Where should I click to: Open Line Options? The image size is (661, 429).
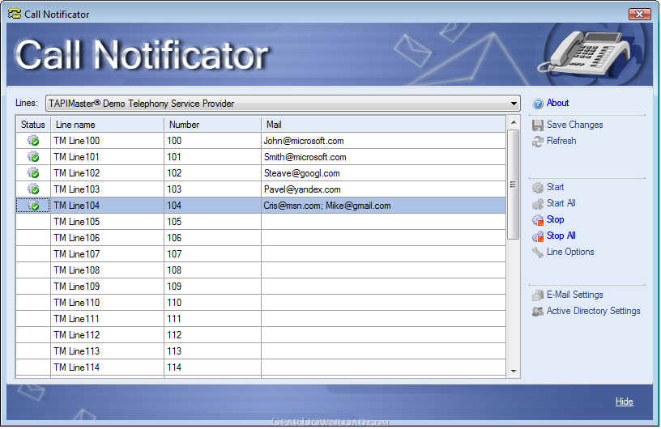coord(570,252)
